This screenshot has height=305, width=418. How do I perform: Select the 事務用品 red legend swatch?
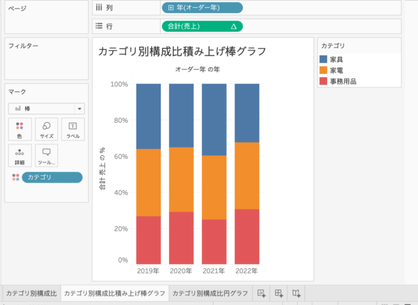[x=323, y=81]
